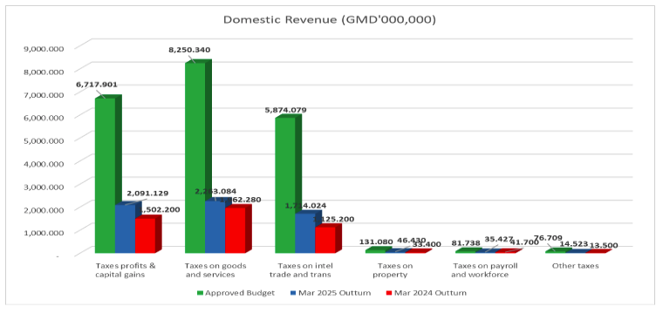663x334 pixels.
Task: Select the data label 2,091.129
Action: click(147, 194)
